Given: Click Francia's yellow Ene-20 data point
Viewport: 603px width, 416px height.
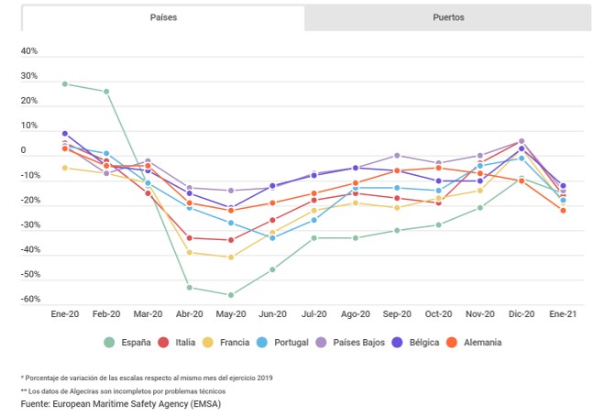Looking at the screenshot, I should pos(65,168).
